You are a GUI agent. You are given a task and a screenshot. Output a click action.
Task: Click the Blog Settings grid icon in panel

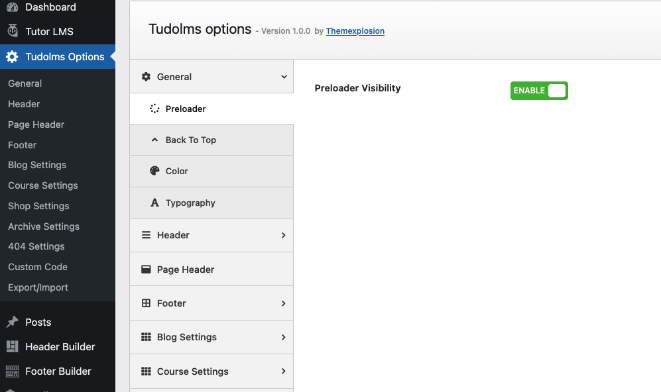click(146, 337)
